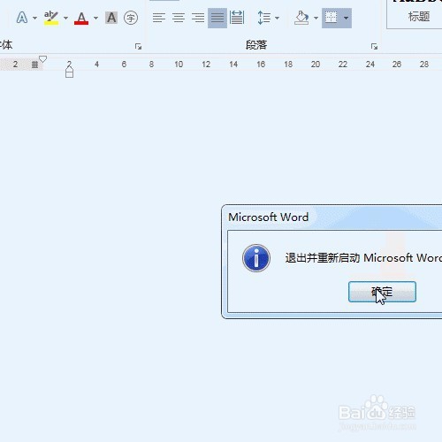Open font color dropdown arrow
The image size is (442, 442).
pos(95,19)
